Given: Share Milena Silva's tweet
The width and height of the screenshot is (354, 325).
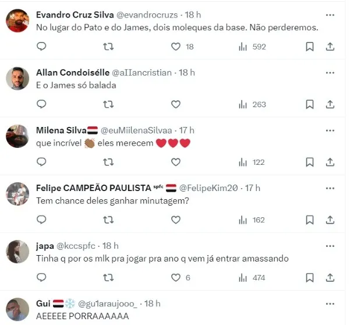Looking at the screenshot, I should point(330,162).
